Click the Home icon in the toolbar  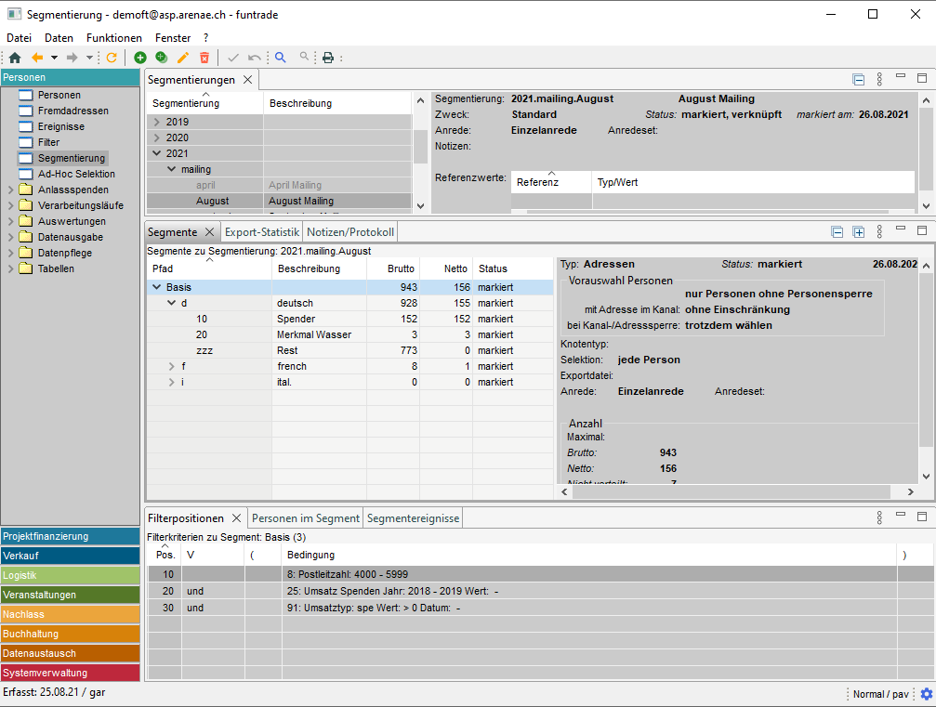(x=15, y=58)
